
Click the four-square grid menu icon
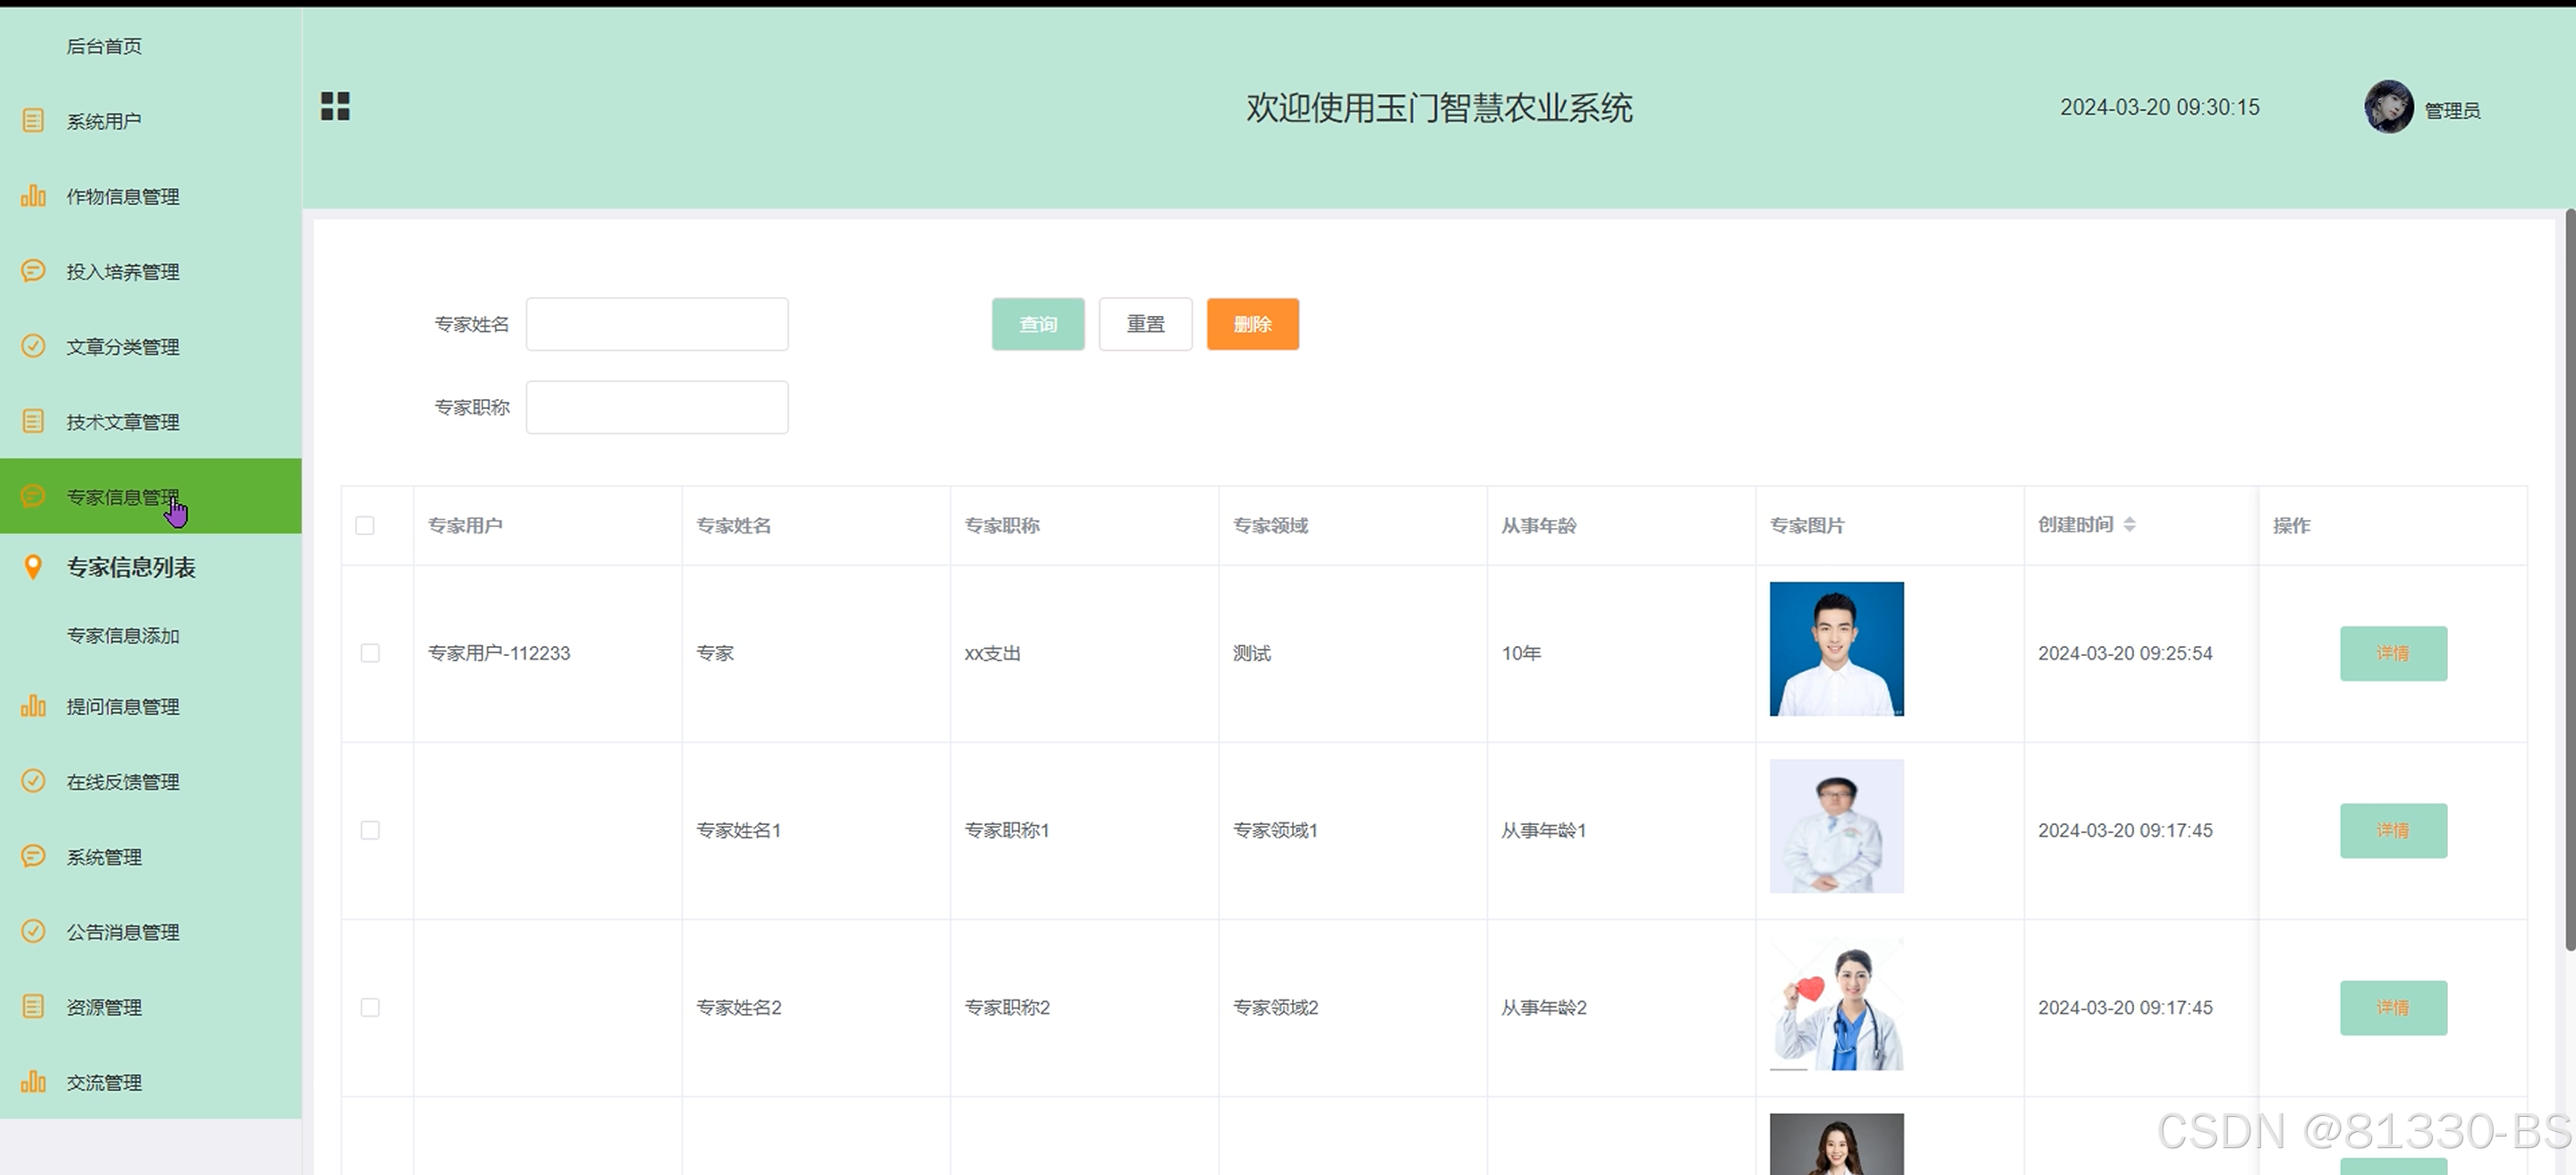(x=335, y=106)
